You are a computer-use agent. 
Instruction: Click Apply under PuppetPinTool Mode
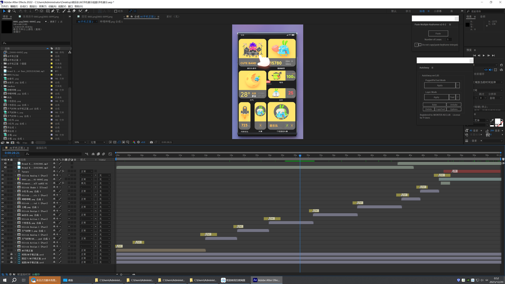(x=440, y=85)
